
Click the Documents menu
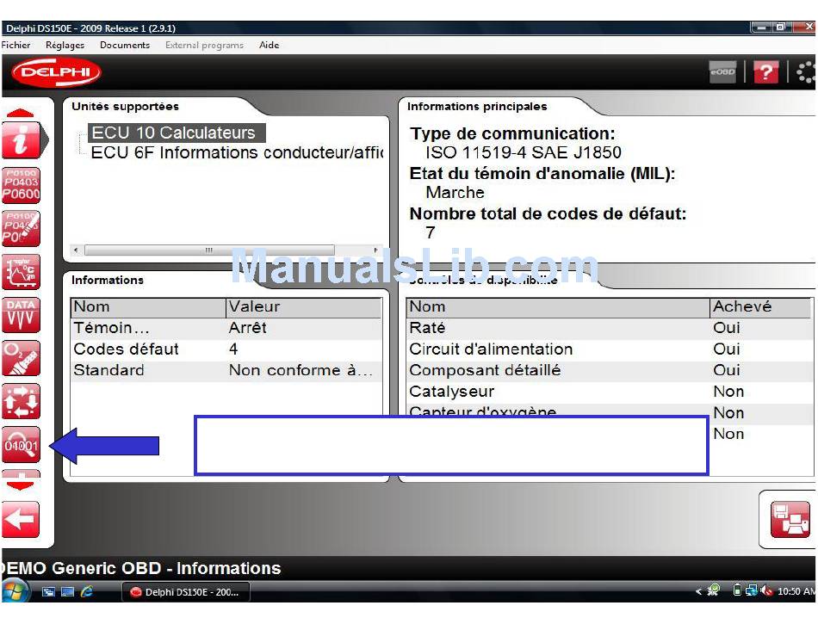125,45
